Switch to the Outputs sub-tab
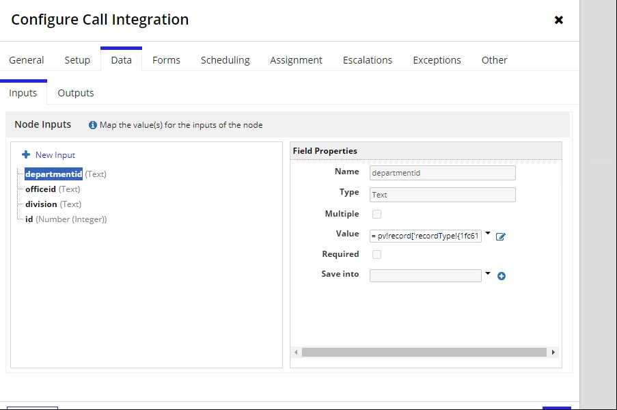The height and width of the screenshot is (410, 617). (x=76, y=93)
